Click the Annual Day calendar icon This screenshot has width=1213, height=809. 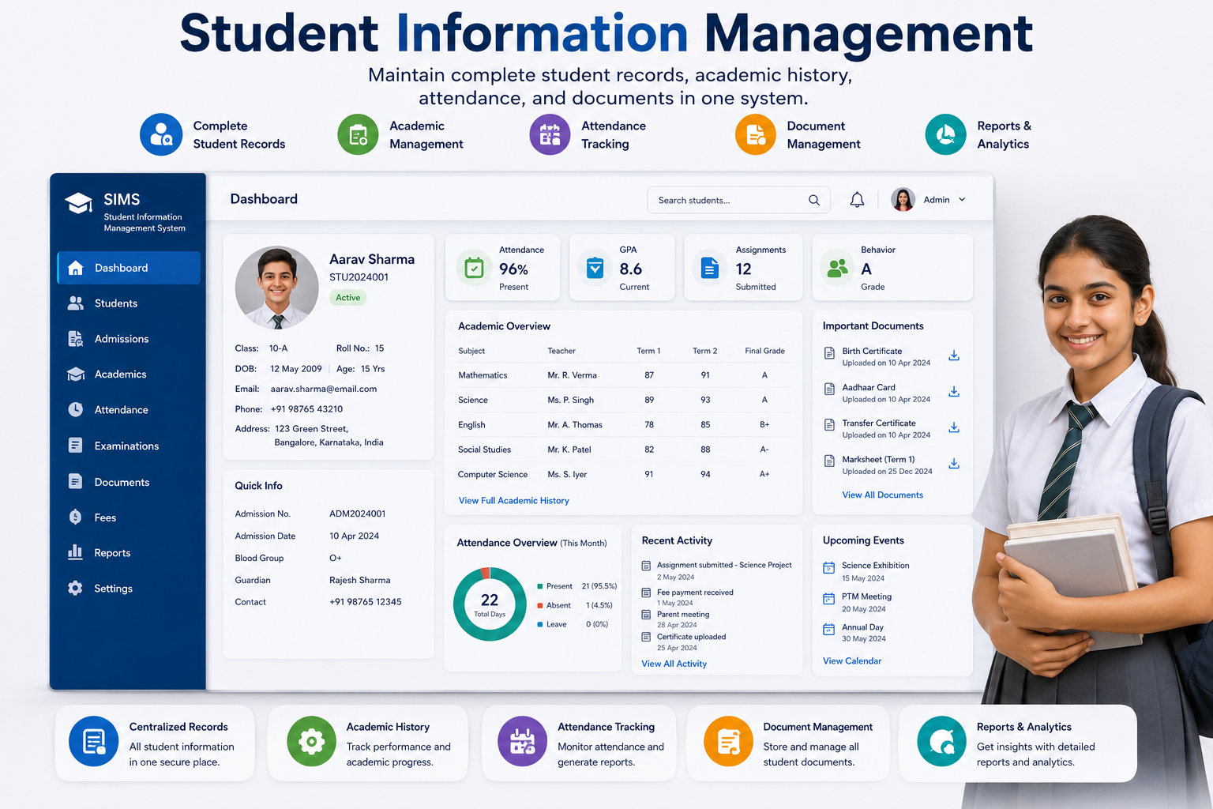(x=829, y=630)
